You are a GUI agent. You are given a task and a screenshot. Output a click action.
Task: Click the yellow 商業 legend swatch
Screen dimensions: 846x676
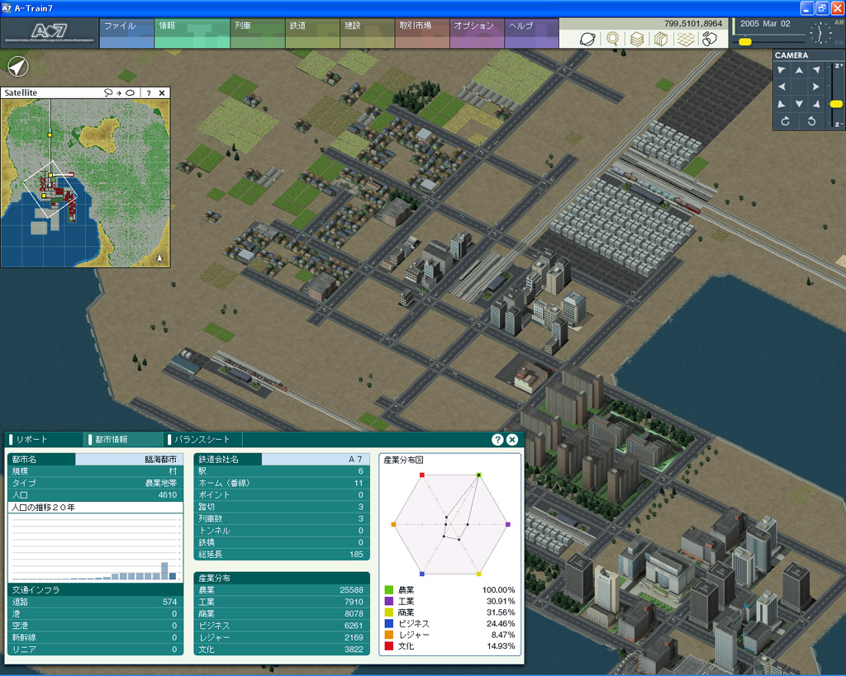tap(389, 612)
